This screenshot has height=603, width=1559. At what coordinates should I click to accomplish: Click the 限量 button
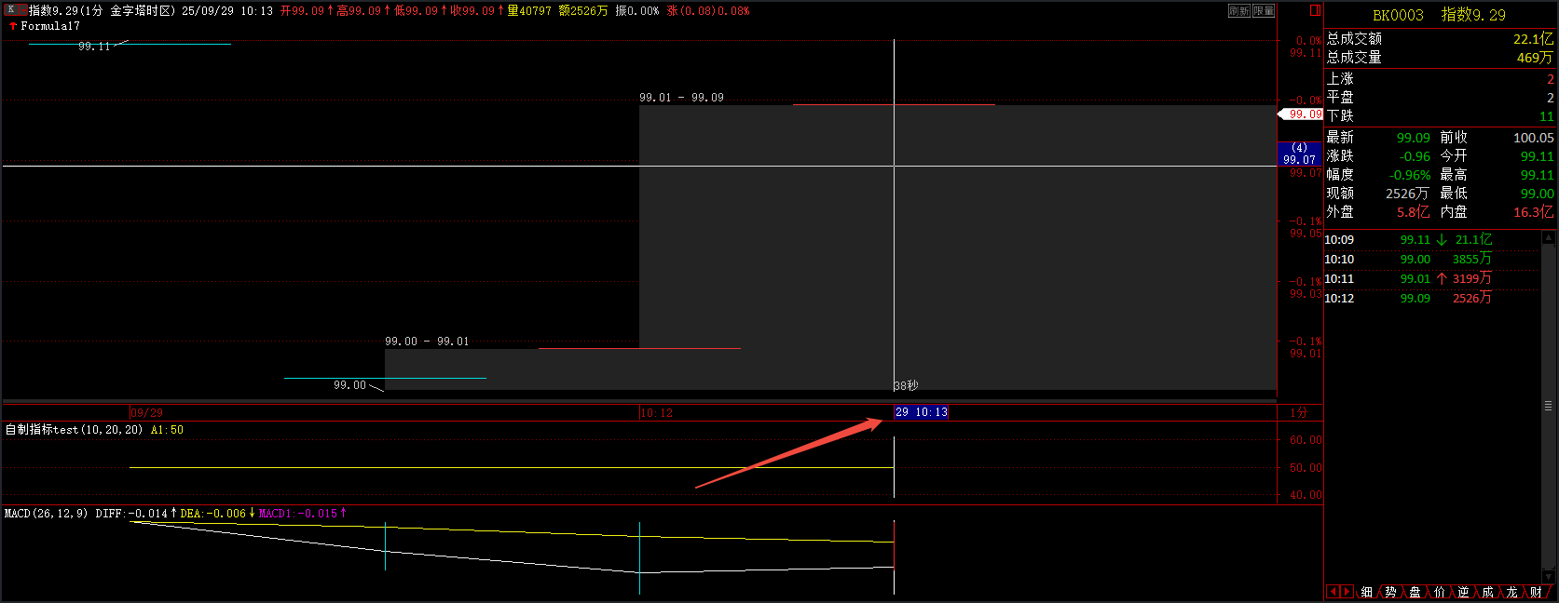pos(1264,11)
